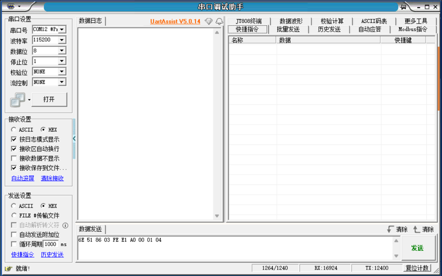442x276 pixels.
Task: Toggle the 循环周期 checkbox
Action: click(14, 244)
